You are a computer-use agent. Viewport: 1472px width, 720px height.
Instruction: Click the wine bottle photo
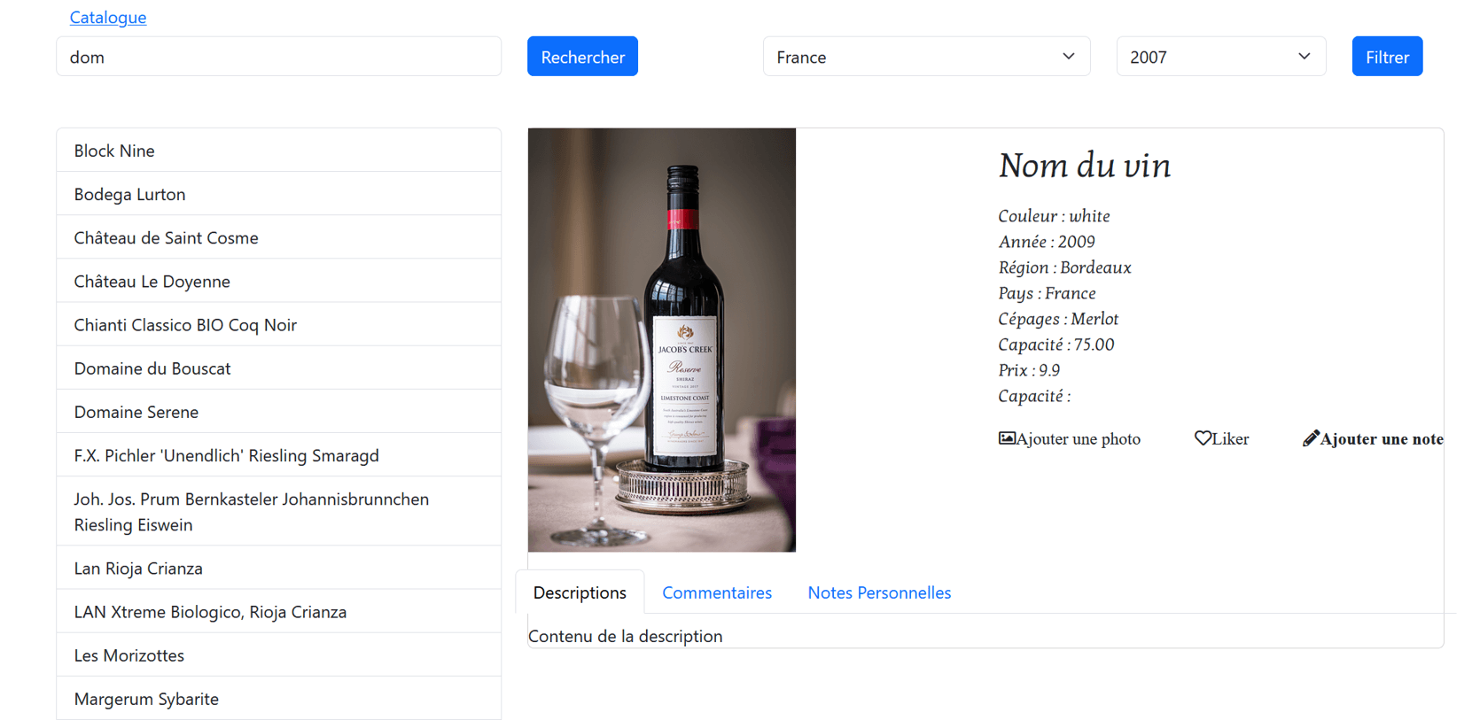(661, 340)
